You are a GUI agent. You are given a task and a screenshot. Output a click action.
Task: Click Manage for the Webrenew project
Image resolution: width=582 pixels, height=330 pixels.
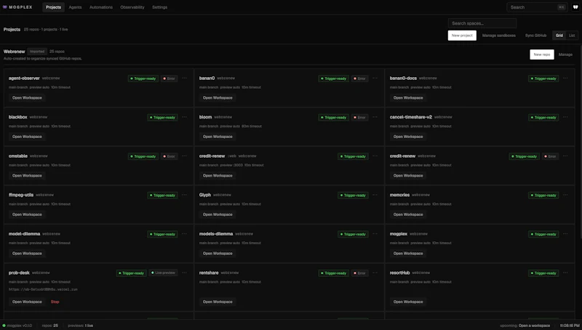point(565,55)
